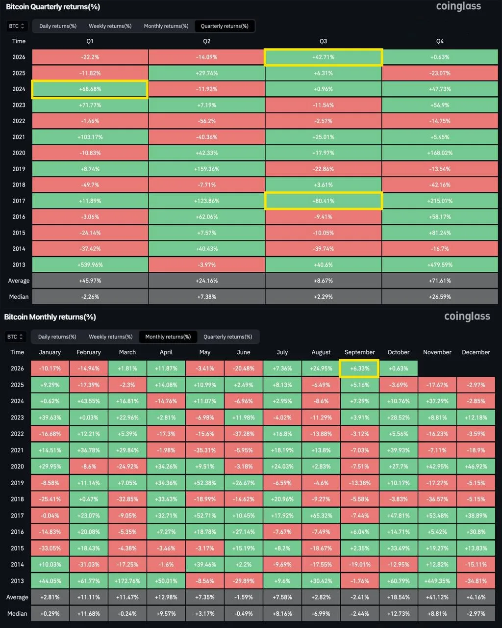Image resolution: width=502 pixels, height=628 pixels.
Task: Click the Q2 column header
Action: click(x=206, y=41)
